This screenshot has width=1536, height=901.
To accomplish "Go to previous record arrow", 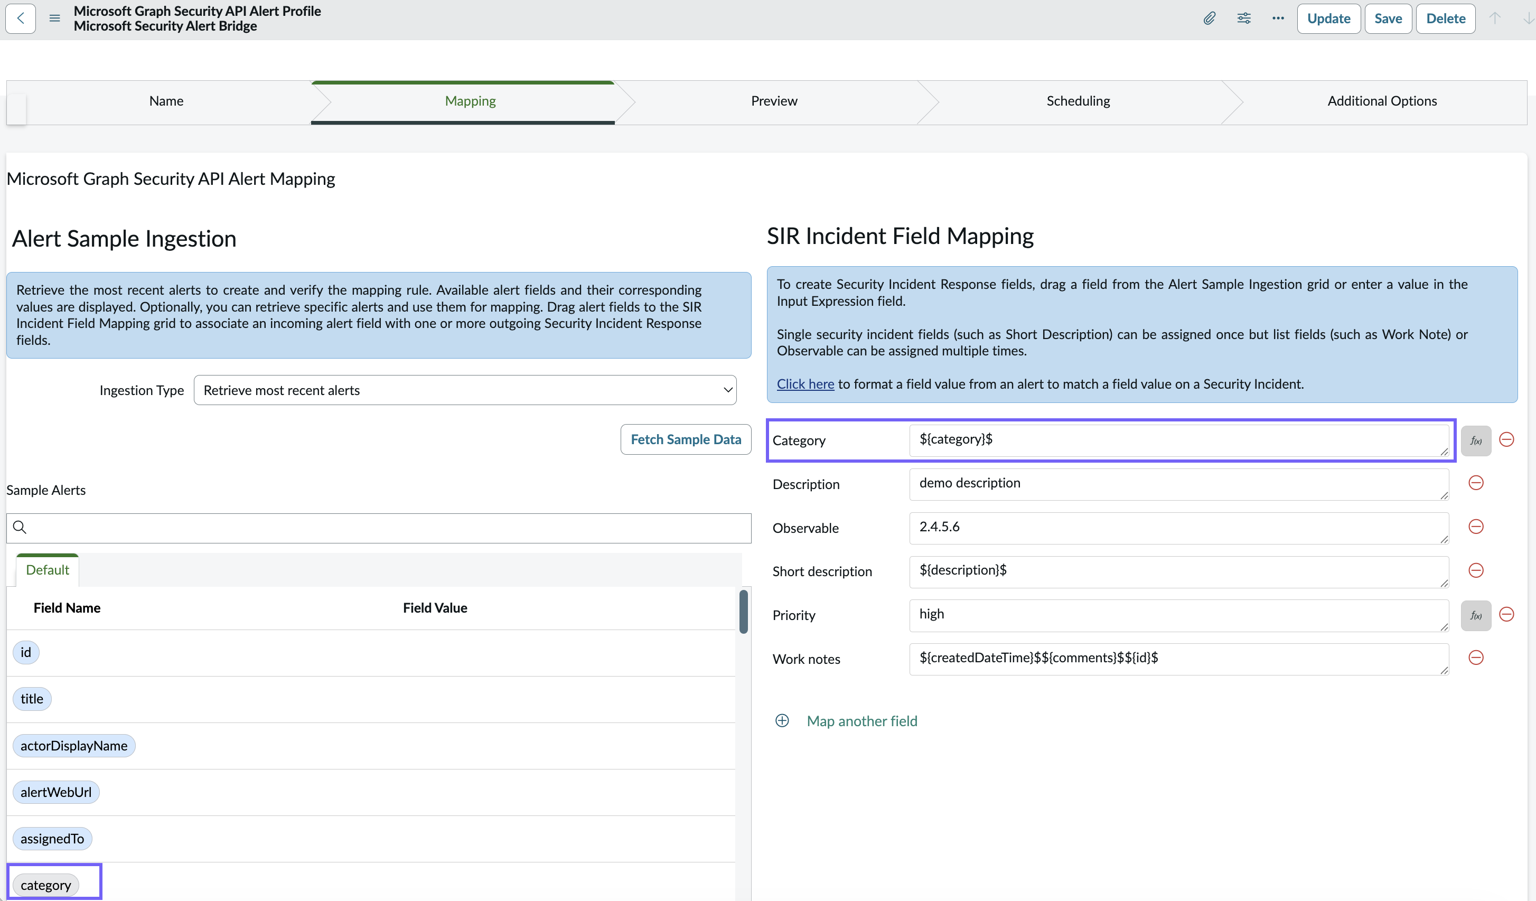I will [x=1495, y=18].
